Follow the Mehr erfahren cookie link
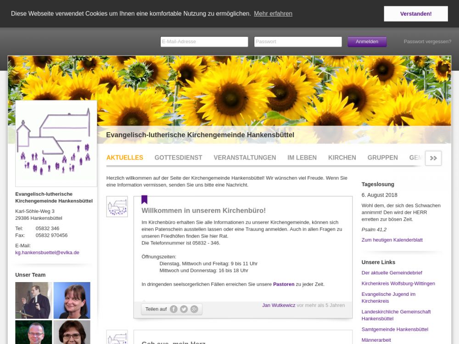 [273, 14]
